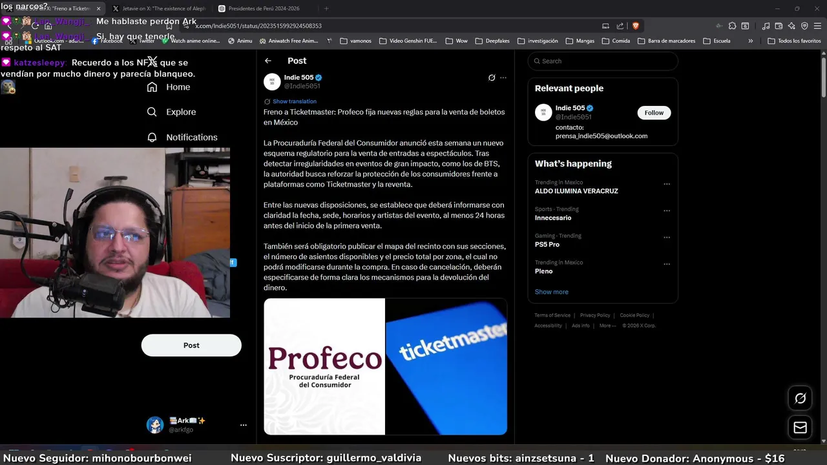Open the browser hamburger menu
The height and width of the screenshot is (465, 827).
point(817,26)
